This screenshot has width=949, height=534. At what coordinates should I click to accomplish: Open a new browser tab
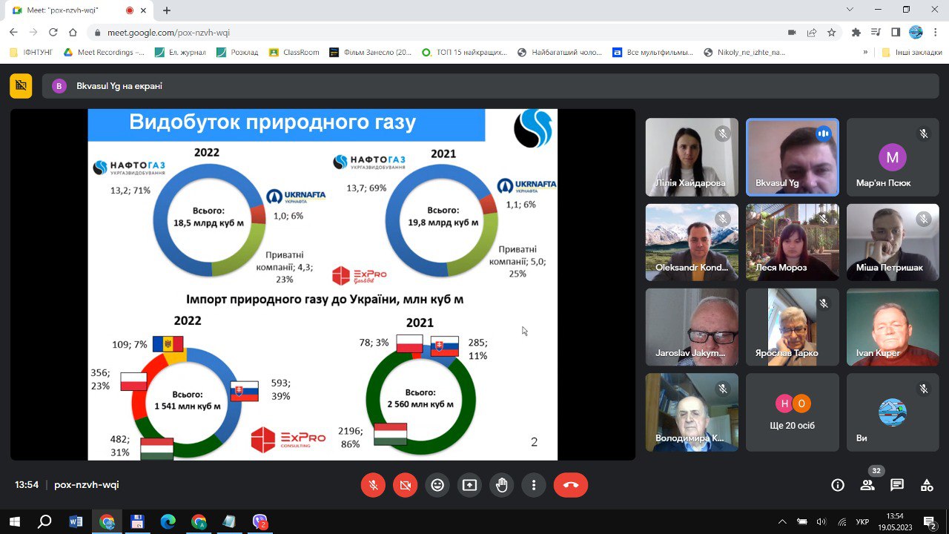(167, 10)
